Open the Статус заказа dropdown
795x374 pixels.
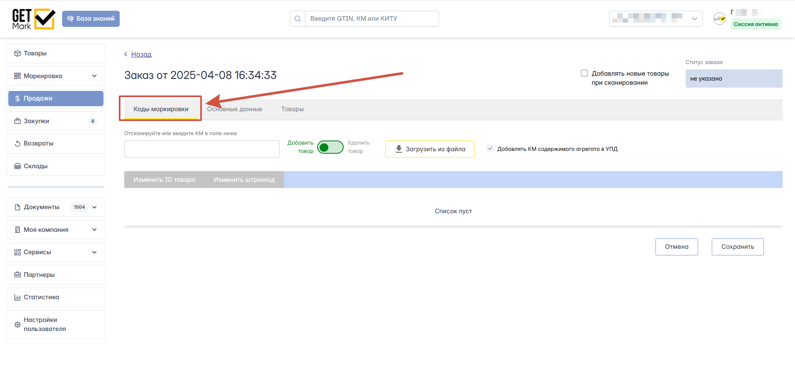pyautogui.click(x=734, y=79)
